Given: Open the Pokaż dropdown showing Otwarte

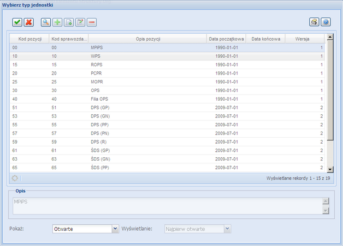Looking at the screenshot, I should coord(115,229).
